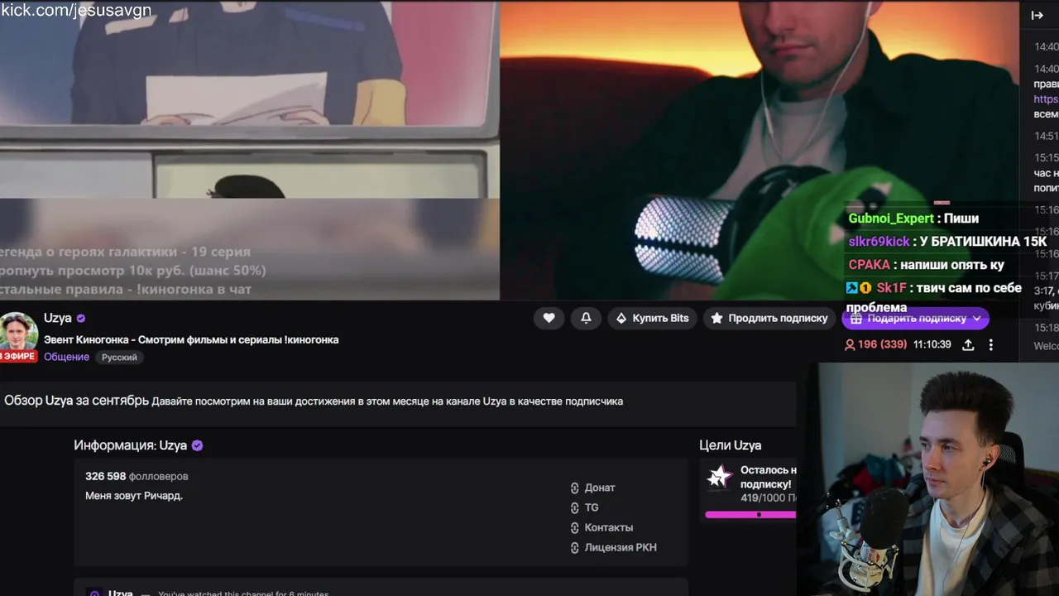Click the Русский language tag
The width and height of the screenshot is (1059, 596).
coord(119,358)
